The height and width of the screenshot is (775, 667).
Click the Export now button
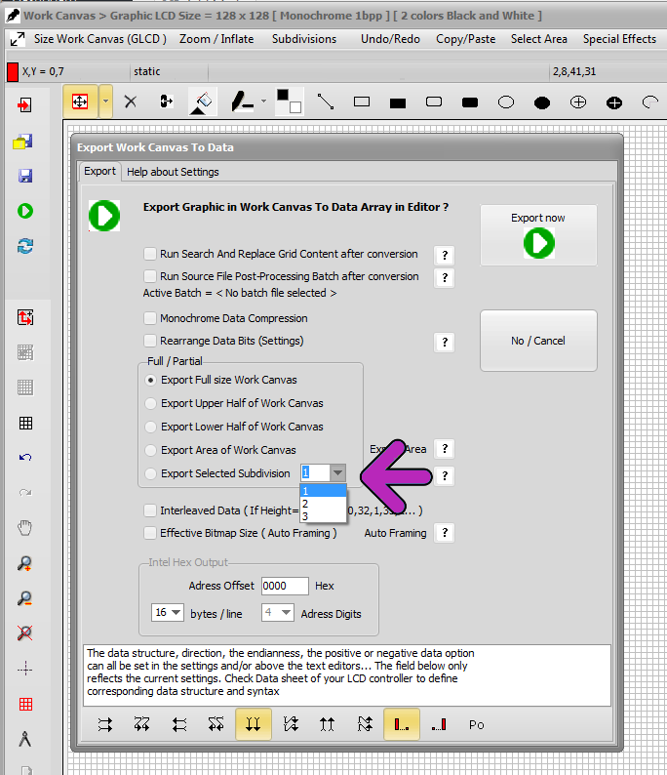[538, 235]
